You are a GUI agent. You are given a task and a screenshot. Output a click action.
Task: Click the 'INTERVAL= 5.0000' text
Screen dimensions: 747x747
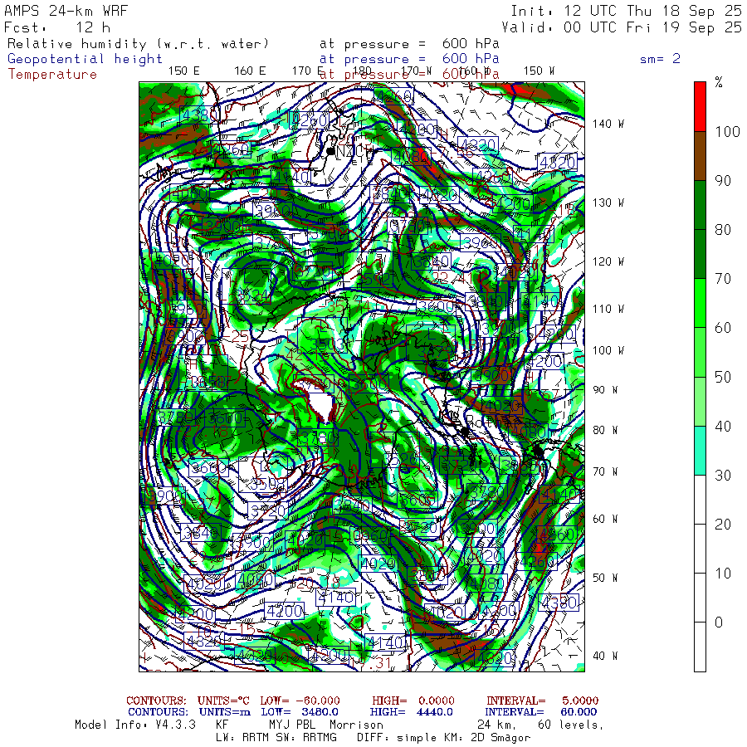point(543,701)
